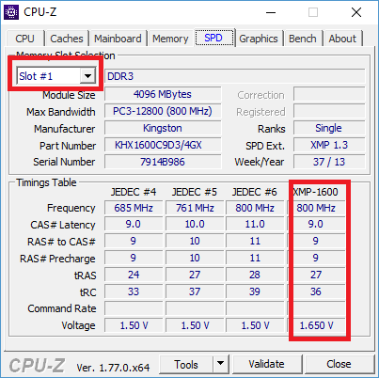This screenshot has height=378, width=379.
Task: Click the Max Bandwidth PC3-12800 field
Action: point(163,111)
